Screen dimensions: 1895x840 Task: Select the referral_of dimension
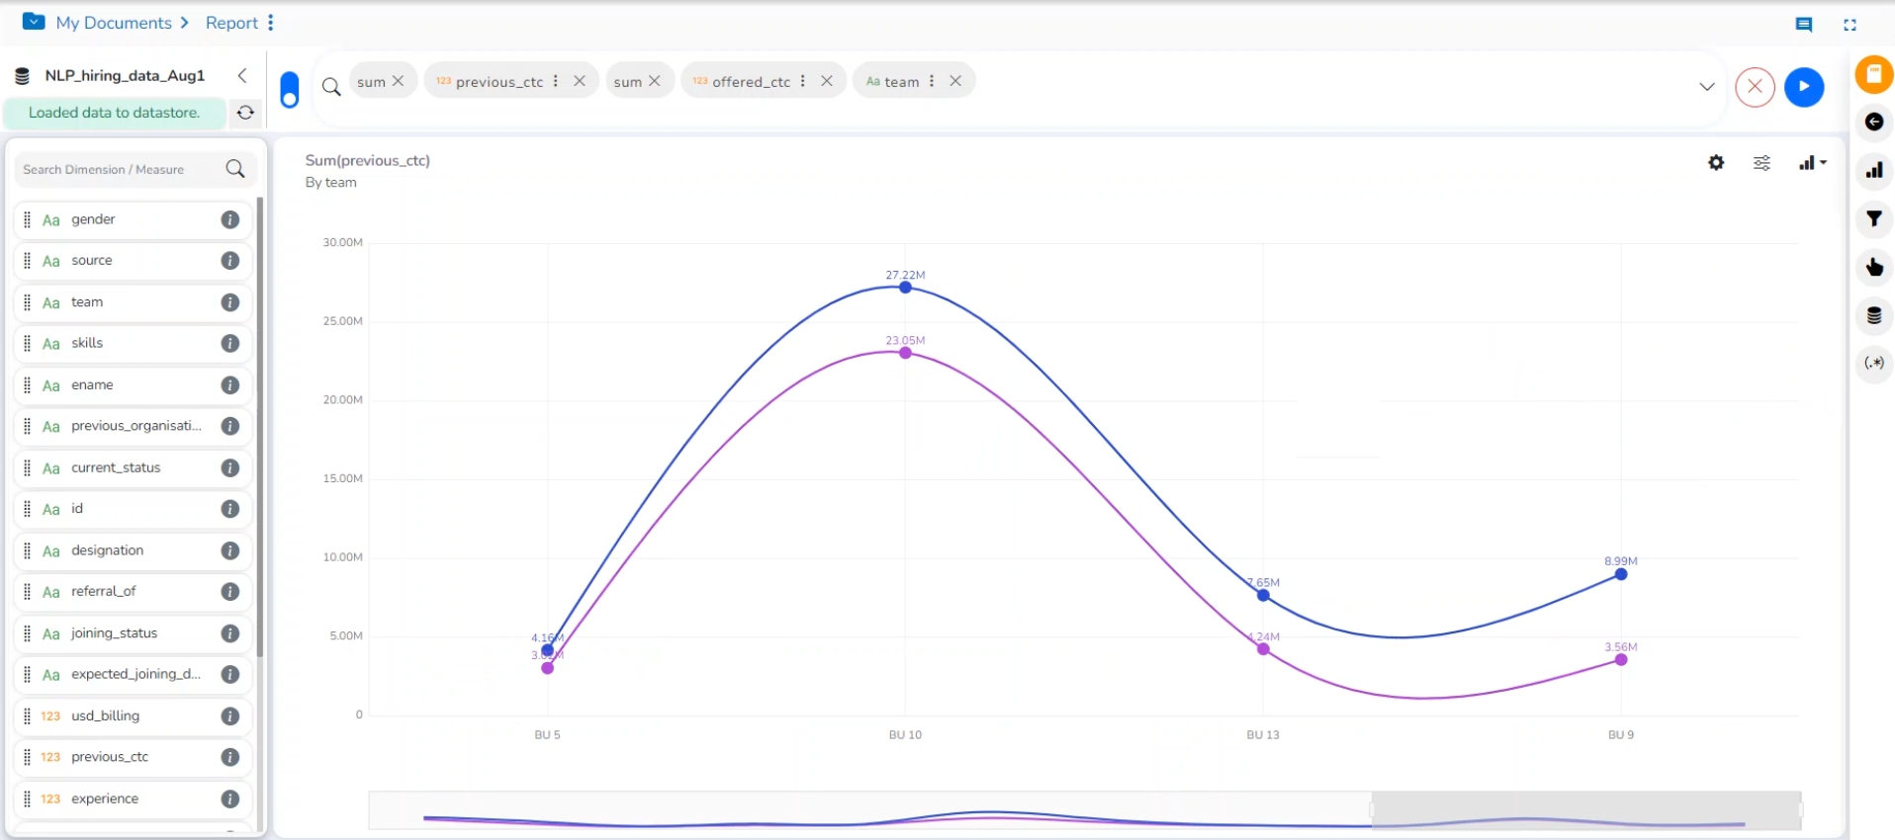click(x=133, y=592)
